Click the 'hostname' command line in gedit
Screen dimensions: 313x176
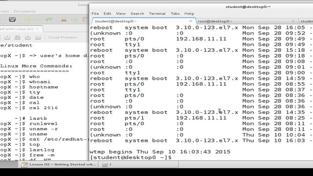pyautogui.click(x=29, y=87)
